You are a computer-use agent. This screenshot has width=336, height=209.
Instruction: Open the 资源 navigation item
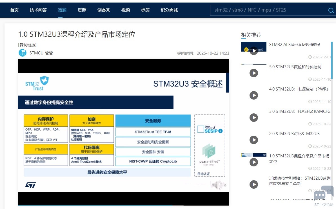pos(82,10)
